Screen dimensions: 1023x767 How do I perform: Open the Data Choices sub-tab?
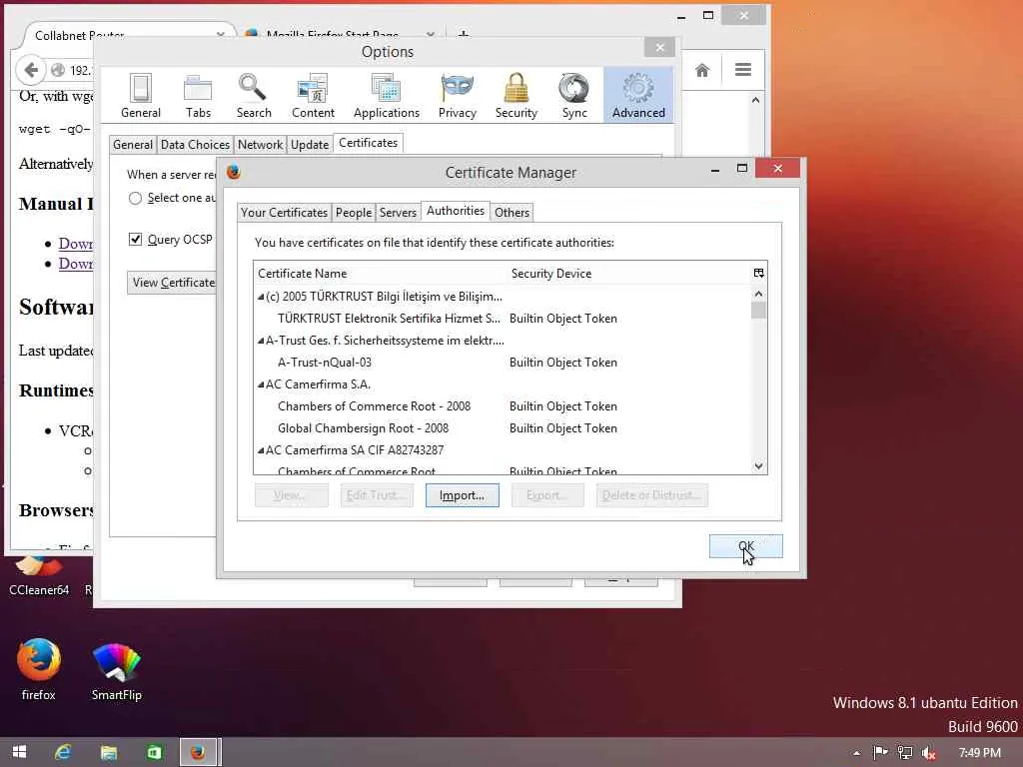pyautogui.click(x=195, y=145)
